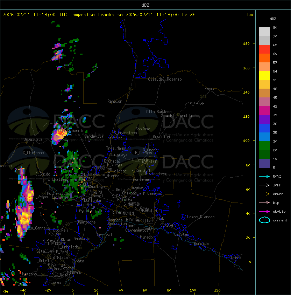The width and height of the screenshot is (291, 295).
Task: Click the 'Capdevila' label
Action: coord(94,136)
